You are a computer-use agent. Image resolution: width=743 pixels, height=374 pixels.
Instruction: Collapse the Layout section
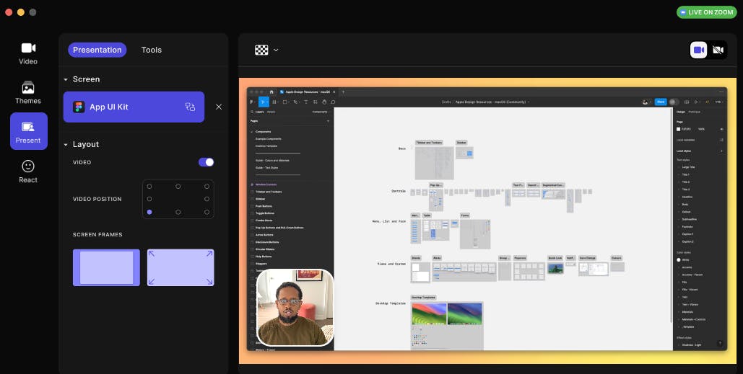[x=66, y=144]
